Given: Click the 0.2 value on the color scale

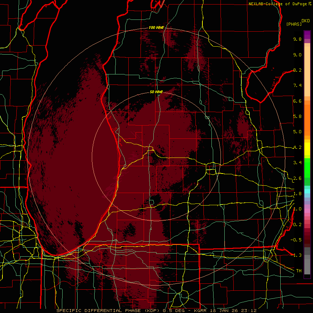Looking at the screenshot, I should [297, 225].
